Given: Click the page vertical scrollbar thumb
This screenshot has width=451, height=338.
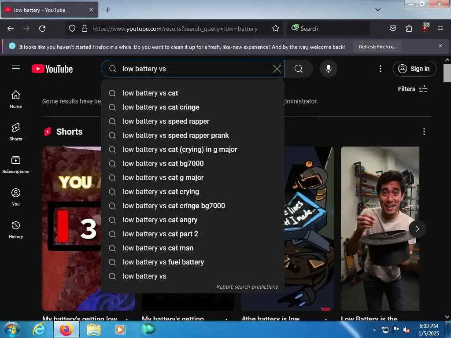Looking at the screenshot, I should click(x=447, y=73).
